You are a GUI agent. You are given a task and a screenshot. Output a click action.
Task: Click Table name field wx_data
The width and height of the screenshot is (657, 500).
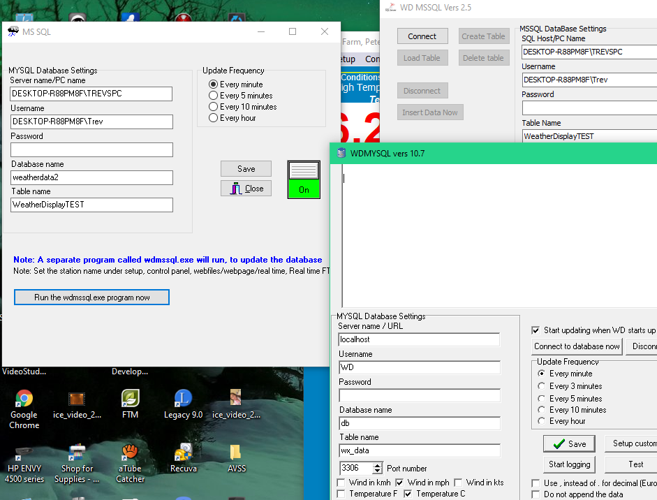pos(419,450)
